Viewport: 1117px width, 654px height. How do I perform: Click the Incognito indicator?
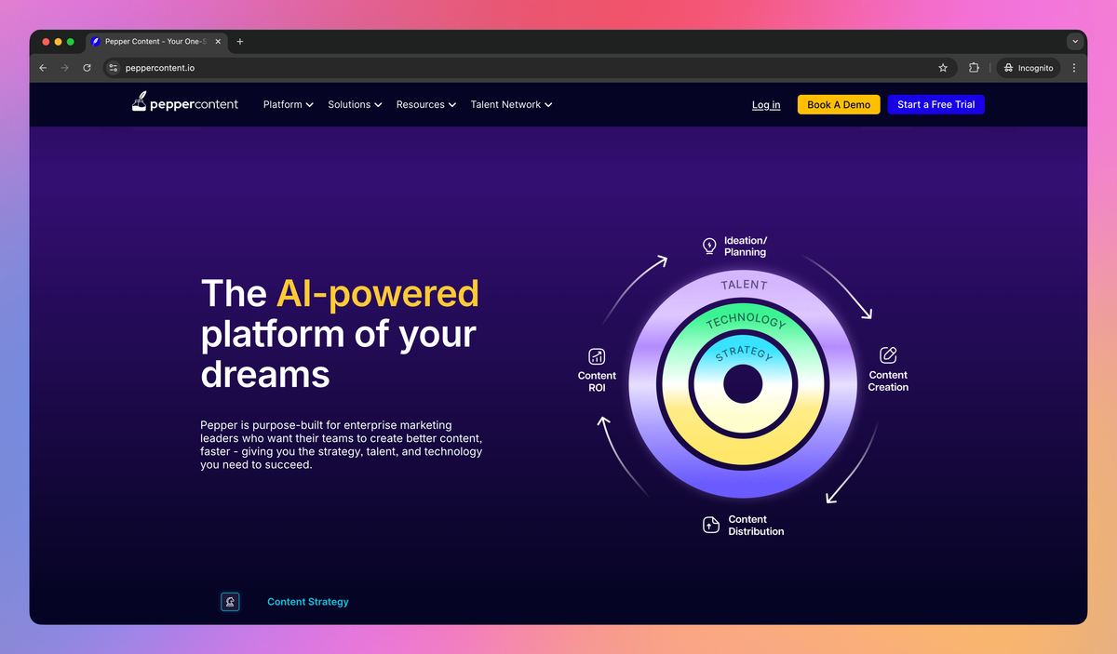click(1029, 68)
